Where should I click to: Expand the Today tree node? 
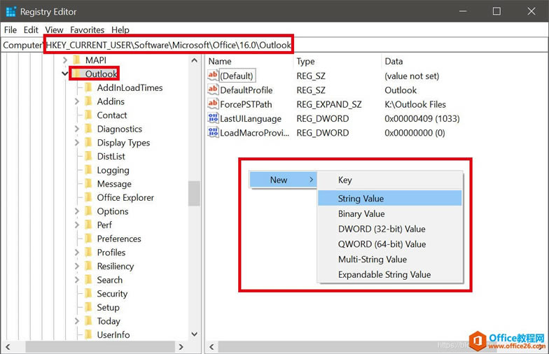(x=77, y=320)
